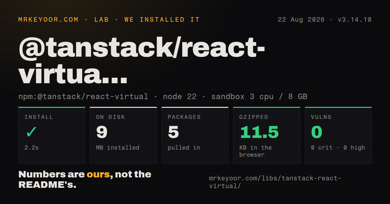The image size is (390, 204).
Task: Click the date and version text 22 Aug 2026 · v3.14.10
Action: [324, 20]
